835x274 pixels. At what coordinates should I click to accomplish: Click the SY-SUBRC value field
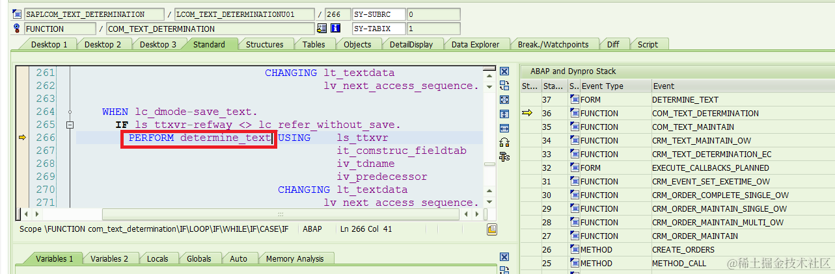point(433,14)
